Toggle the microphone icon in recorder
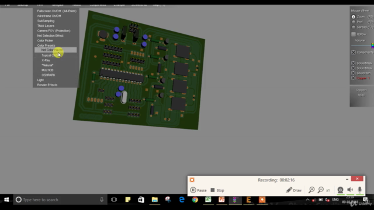The height and width of the screenshot is (210, 374). [x=360, y=190]
